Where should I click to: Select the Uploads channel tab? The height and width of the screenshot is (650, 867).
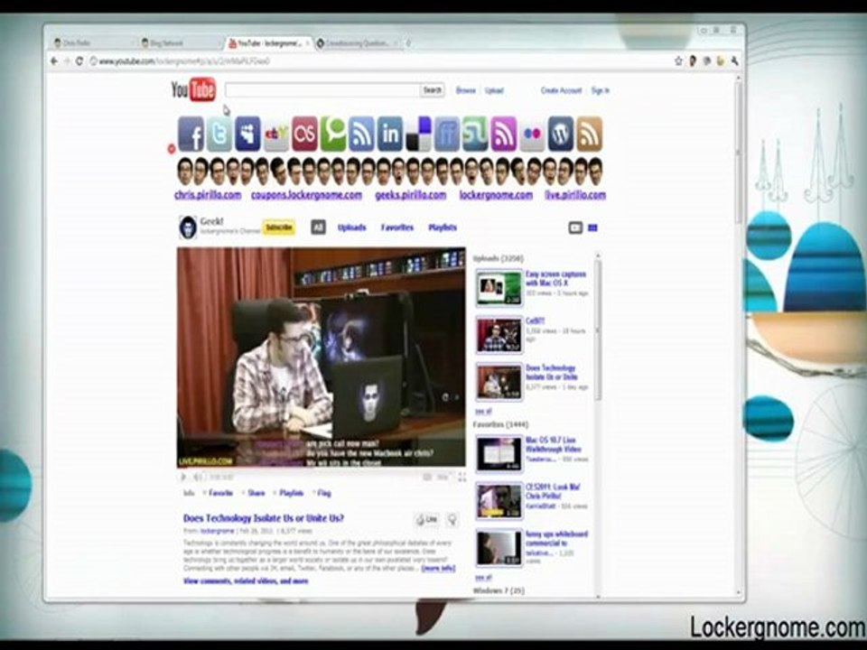[x=351, y=227]
